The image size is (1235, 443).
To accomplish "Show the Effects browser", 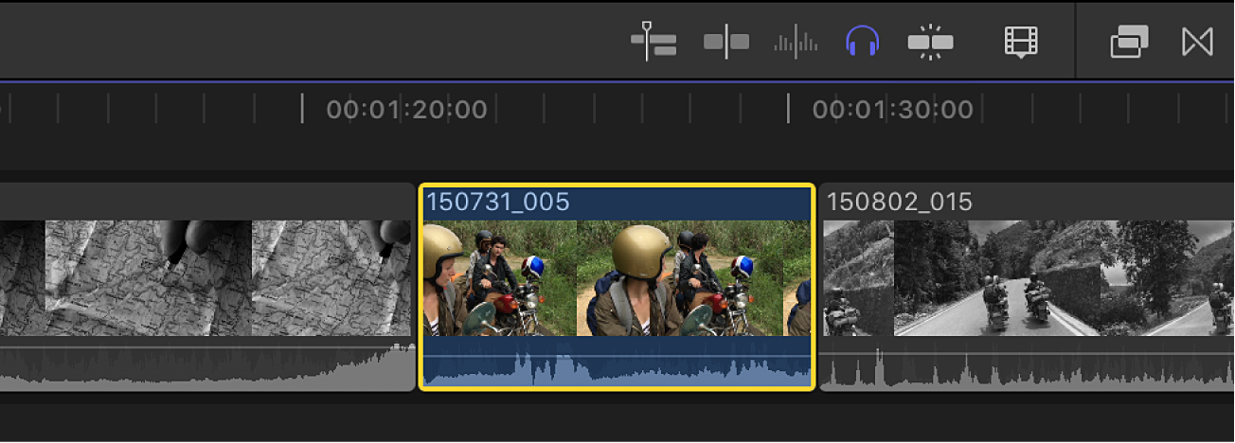I will (1128, 42).
